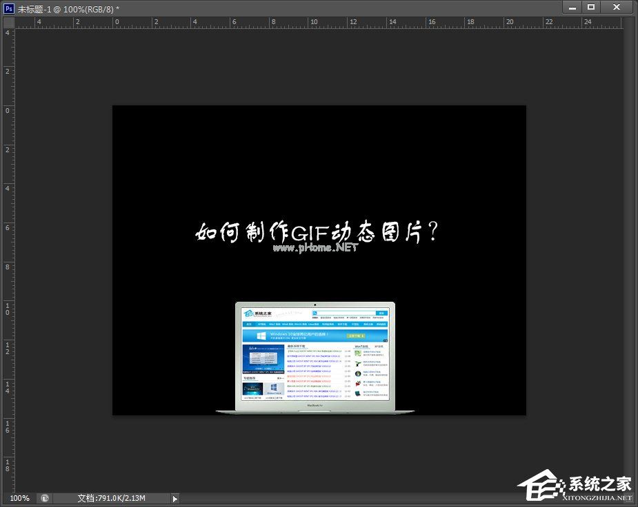The image size is (638, 507).
Task: Click the 100% zoom field in the status bar
Action: click(19, 498)
